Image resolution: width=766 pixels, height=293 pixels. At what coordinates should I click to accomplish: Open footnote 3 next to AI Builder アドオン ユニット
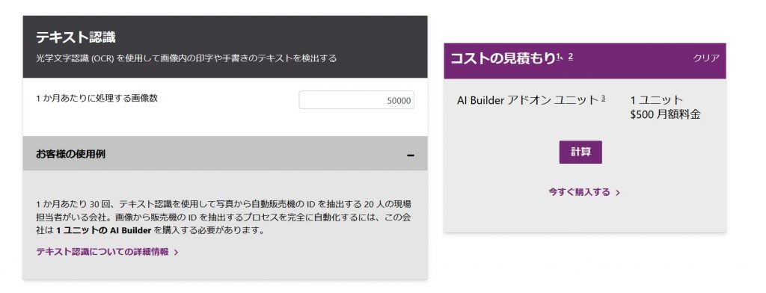click(604, 98)
